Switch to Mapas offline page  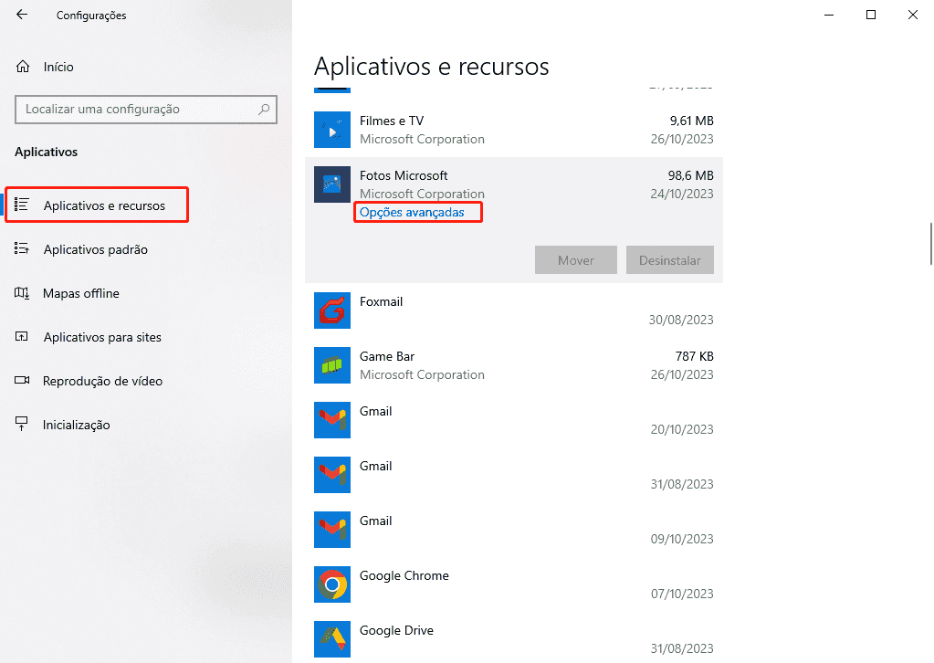[80, 293]
